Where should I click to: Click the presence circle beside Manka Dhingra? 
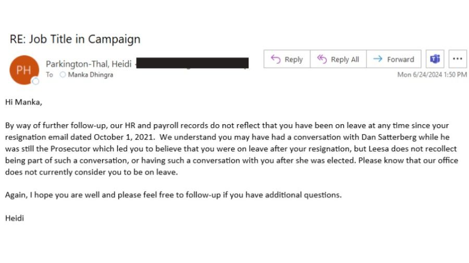tap(63, 75)
